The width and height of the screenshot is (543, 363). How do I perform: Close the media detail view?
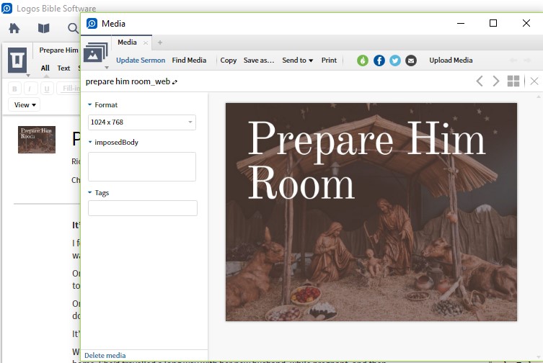534,81
